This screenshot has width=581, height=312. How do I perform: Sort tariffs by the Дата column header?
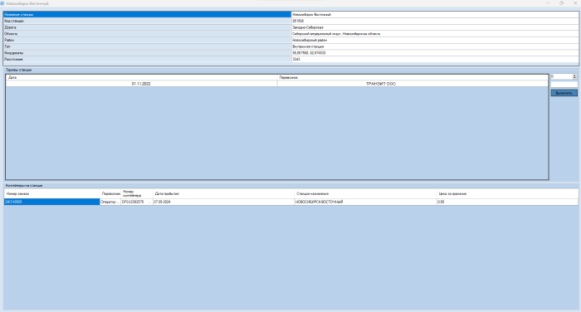(x=142, y=77)
